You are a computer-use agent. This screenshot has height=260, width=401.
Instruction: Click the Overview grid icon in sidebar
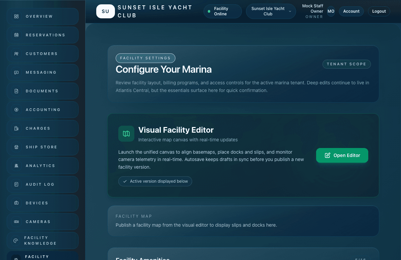pos(16,16)
